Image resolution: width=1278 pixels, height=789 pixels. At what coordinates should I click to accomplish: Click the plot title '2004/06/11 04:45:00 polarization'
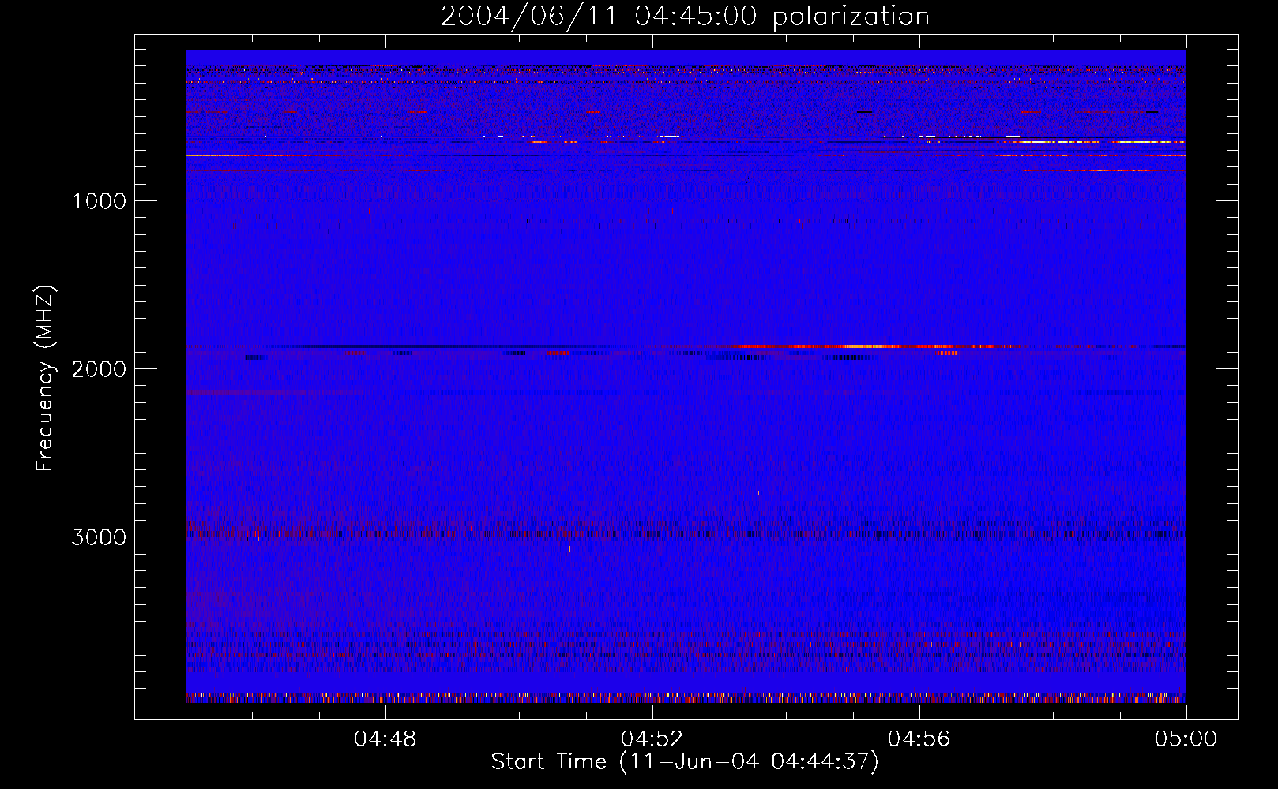click(x=685, y=17)
